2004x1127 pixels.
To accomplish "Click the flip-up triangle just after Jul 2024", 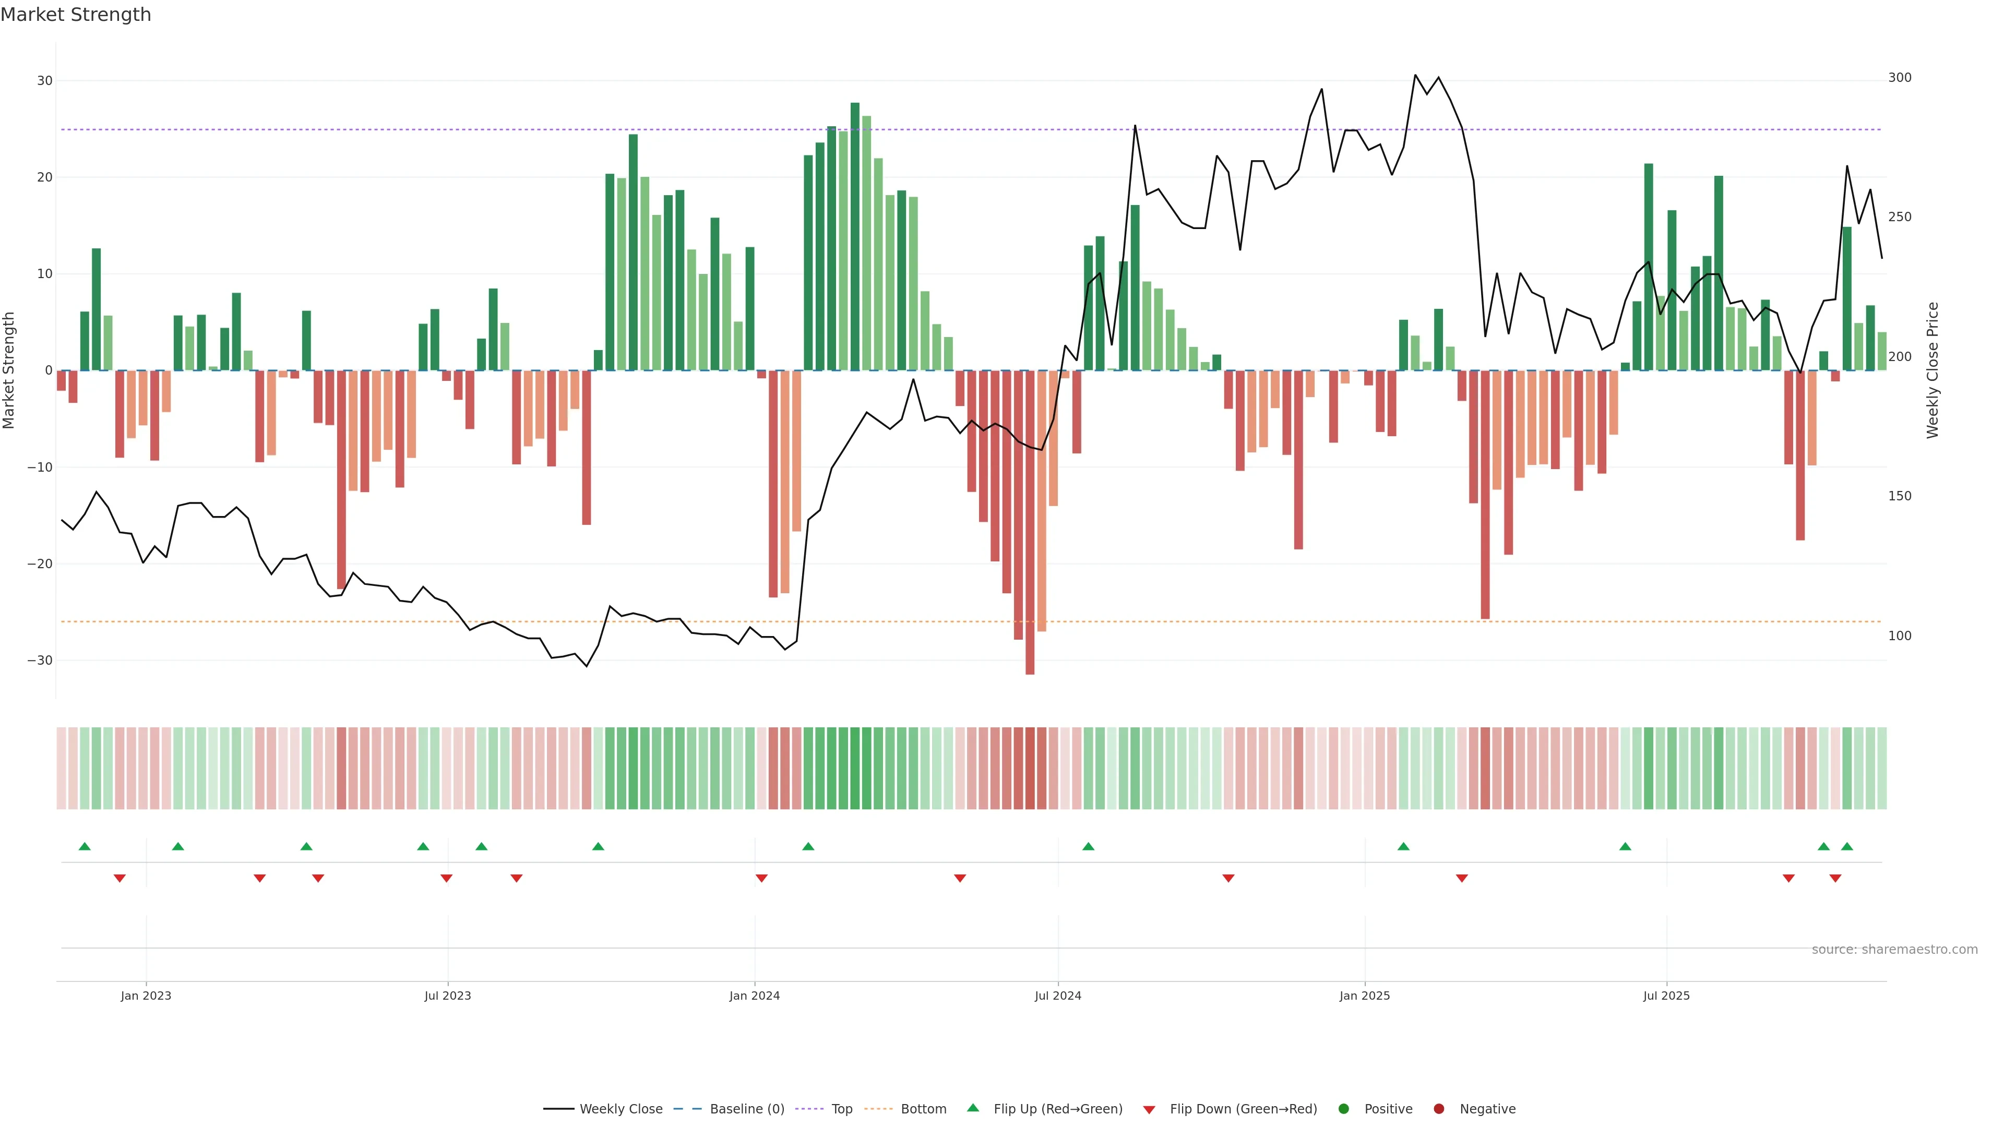I will click(1088, 846).
